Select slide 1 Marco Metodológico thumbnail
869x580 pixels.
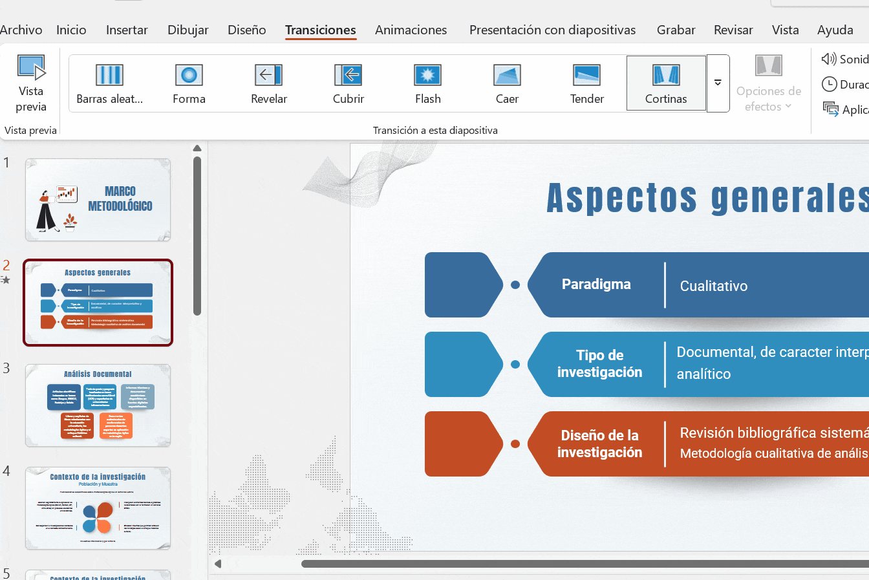pos(98,200)
